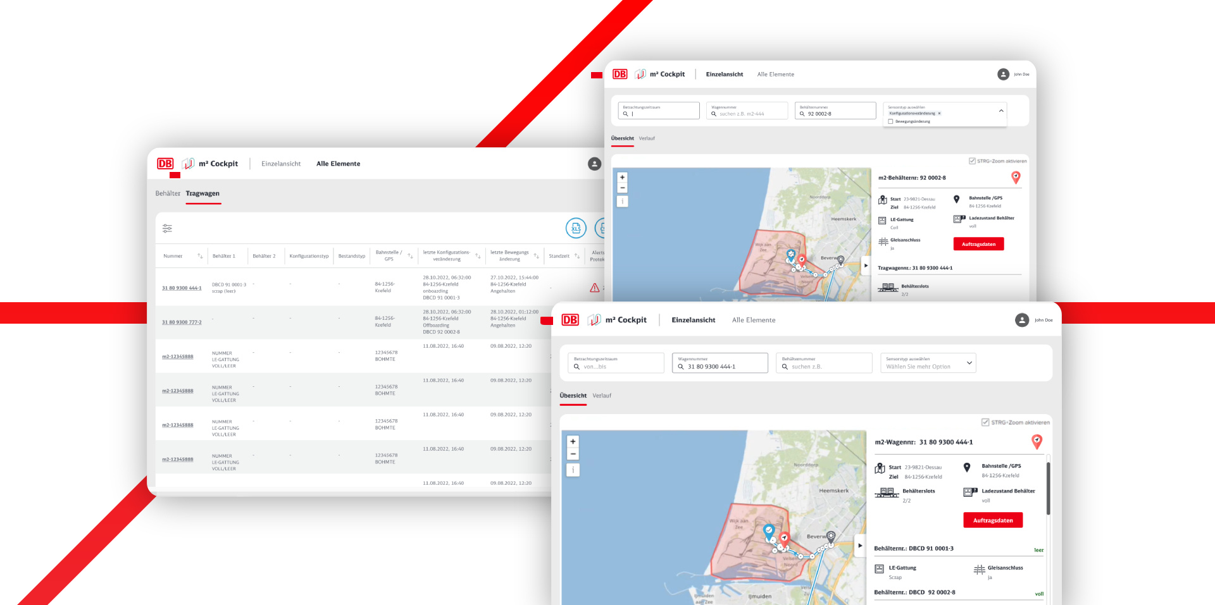Click inside the Wagennummer search field
1215x605 pixels.
720,362
